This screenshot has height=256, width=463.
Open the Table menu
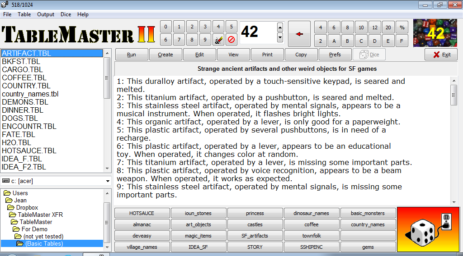tap(24, 14)
